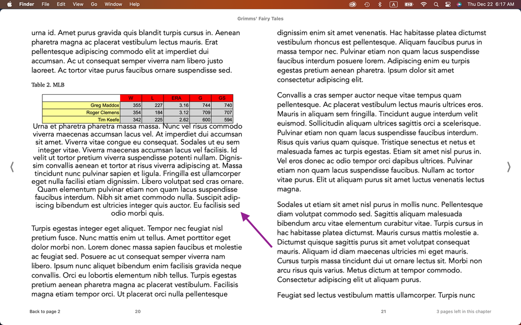Go to previous page with left arrow
Screen dimensions: 521x325
[x=12, y=167]
